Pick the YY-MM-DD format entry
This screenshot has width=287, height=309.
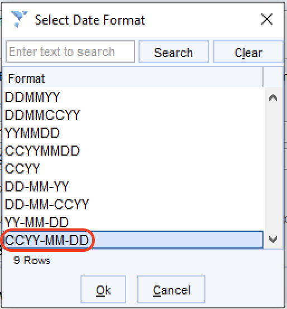(x=133, y=222)
